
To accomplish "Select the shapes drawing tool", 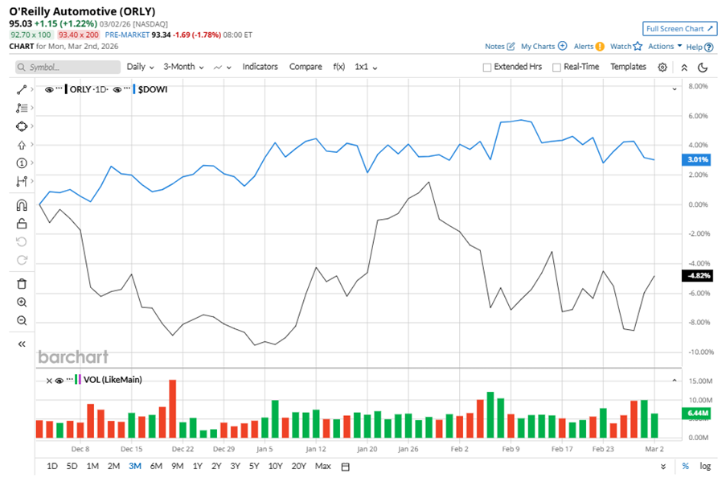I will (21, 126).
